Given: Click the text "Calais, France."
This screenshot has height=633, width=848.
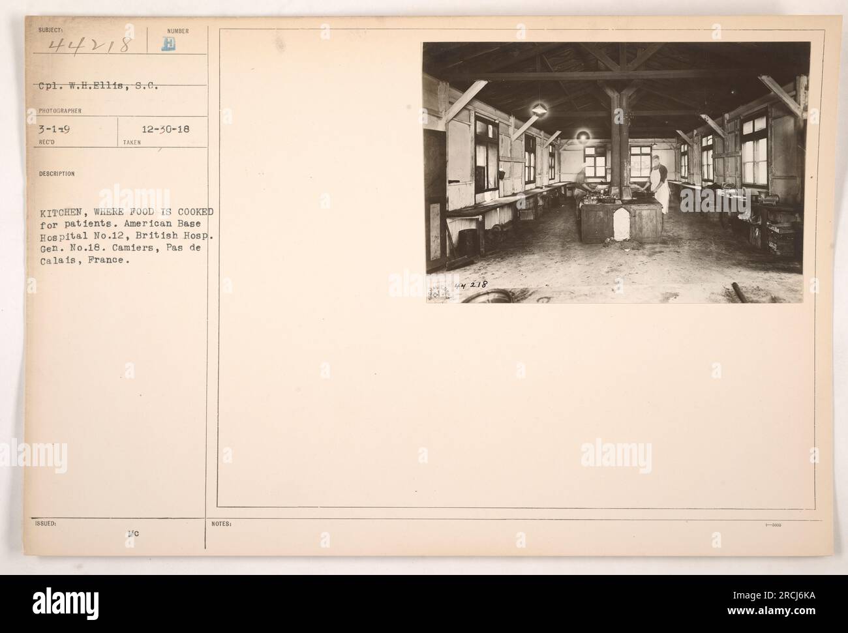Looking at the screenshot, I should pyautogui.click(x=84, y=259).
